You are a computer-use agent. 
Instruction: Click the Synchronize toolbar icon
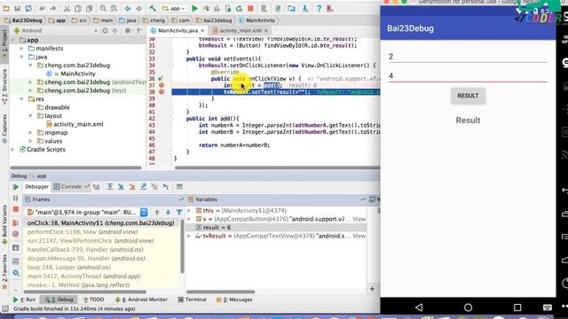28,8
